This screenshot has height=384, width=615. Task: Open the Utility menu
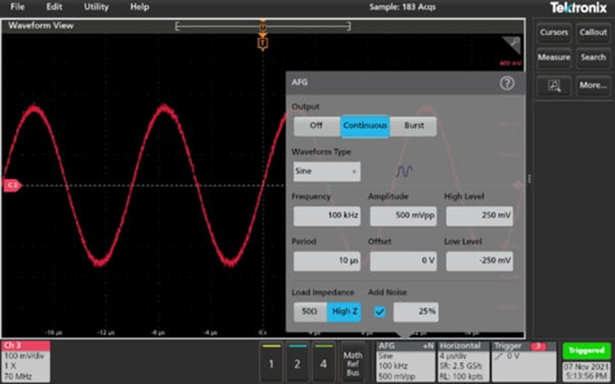96,7
